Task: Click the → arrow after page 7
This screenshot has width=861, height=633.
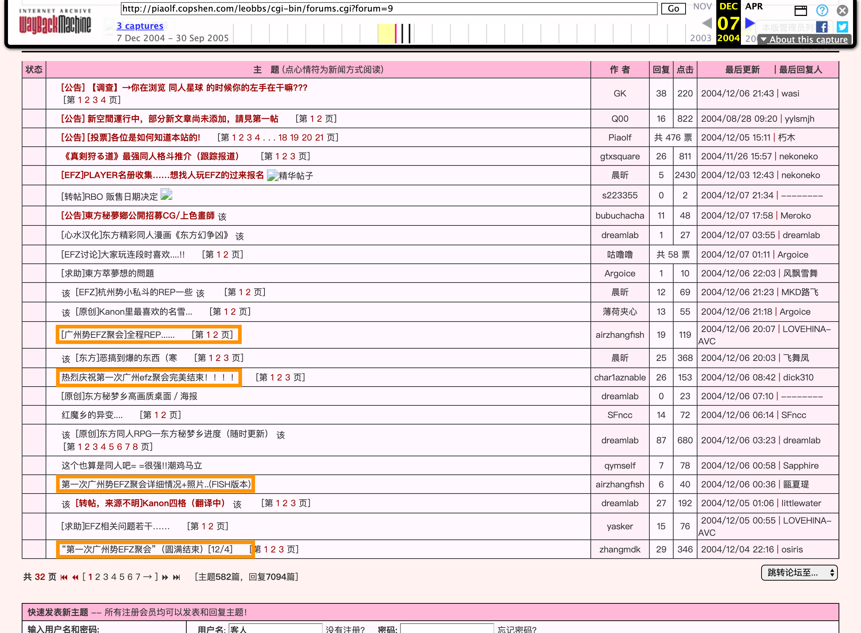Action: tap(147, 577)
